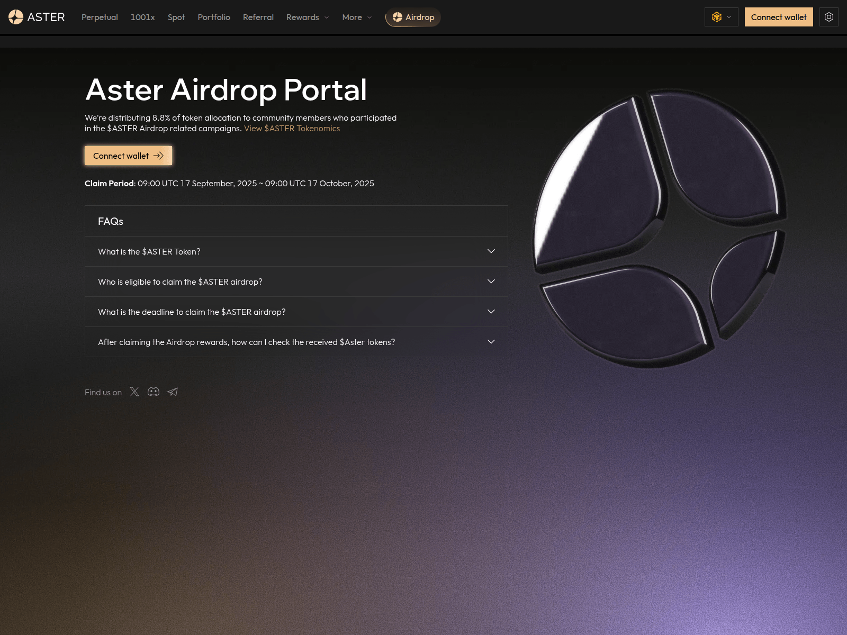Open the settings hexagon icon in header

[829, 17]
